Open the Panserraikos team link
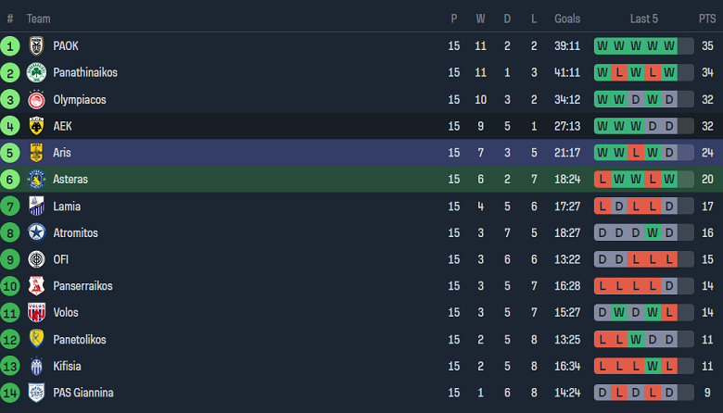Image resolution: width=723 pixels, height=413 pixels. (x=82, y=286)
